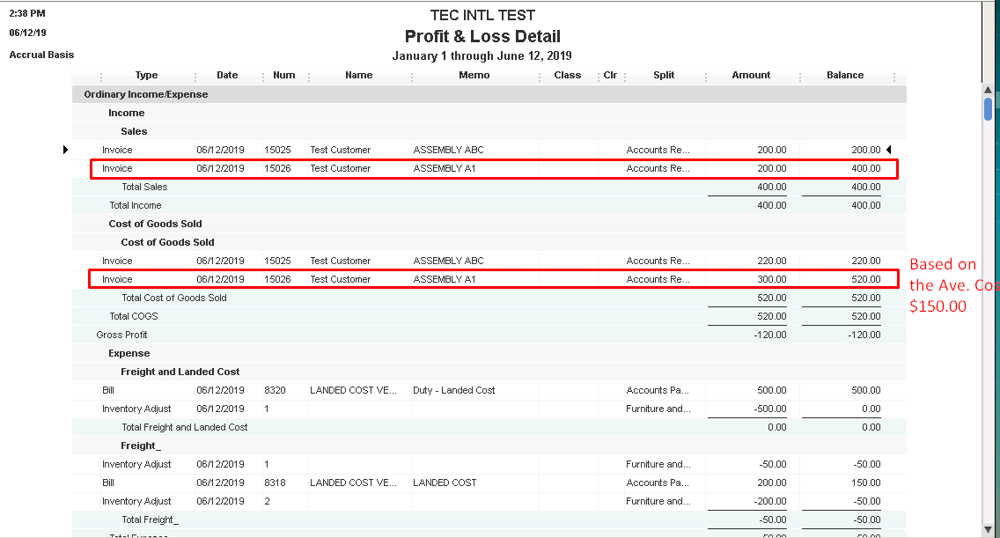Click the Total Sales amount 400.00
The width and height of the screenshot is (1000, 538).
(x=771, y=187)
